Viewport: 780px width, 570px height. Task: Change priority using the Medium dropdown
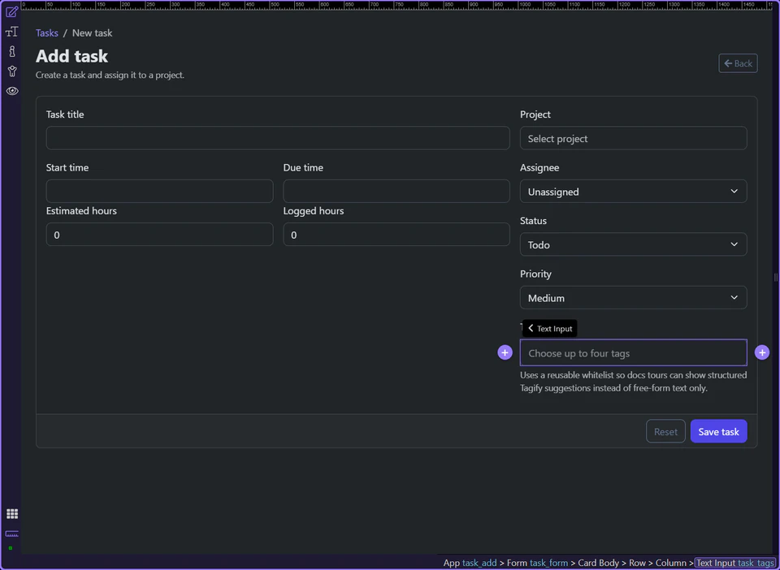click(x=633, y=297)
